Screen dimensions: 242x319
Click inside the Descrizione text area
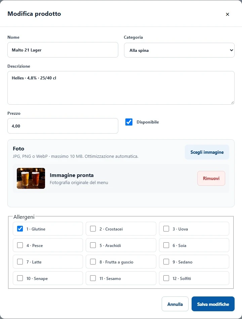click(x=121, y=88)
